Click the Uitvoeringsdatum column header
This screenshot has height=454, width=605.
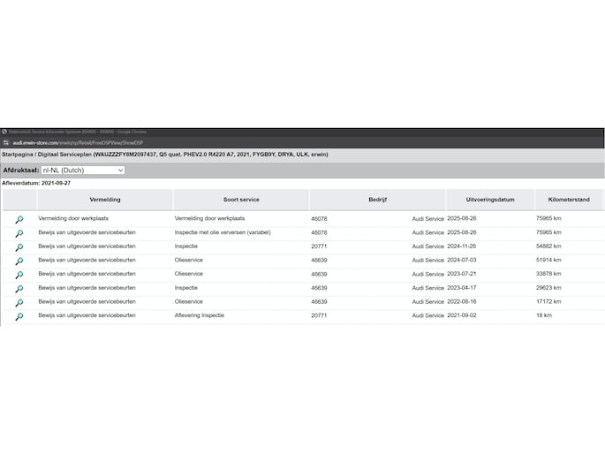click(489, 200)
